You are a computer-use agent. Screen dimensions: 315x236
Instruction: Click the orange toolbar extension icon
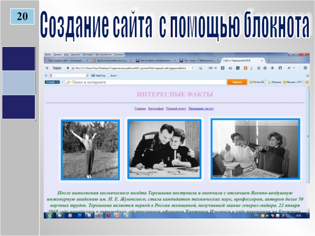tap(245, 68)
